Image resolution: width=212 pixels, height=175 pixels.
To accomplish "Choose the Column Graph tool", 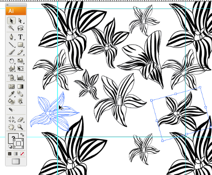I will point(20,77).
